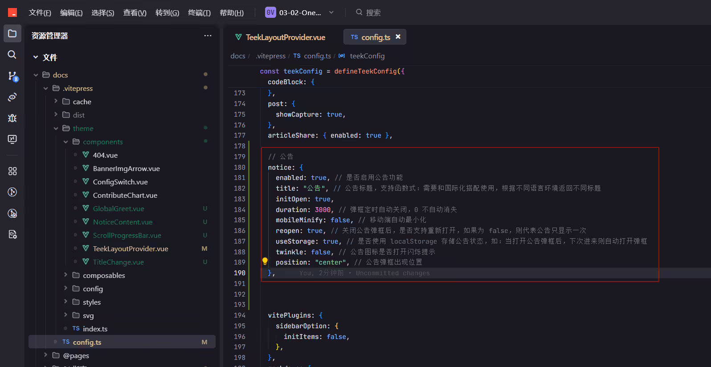The width and height of the screenshot is (711, 367).
Task: Expand the cache folder
Action: pos(56,101)
